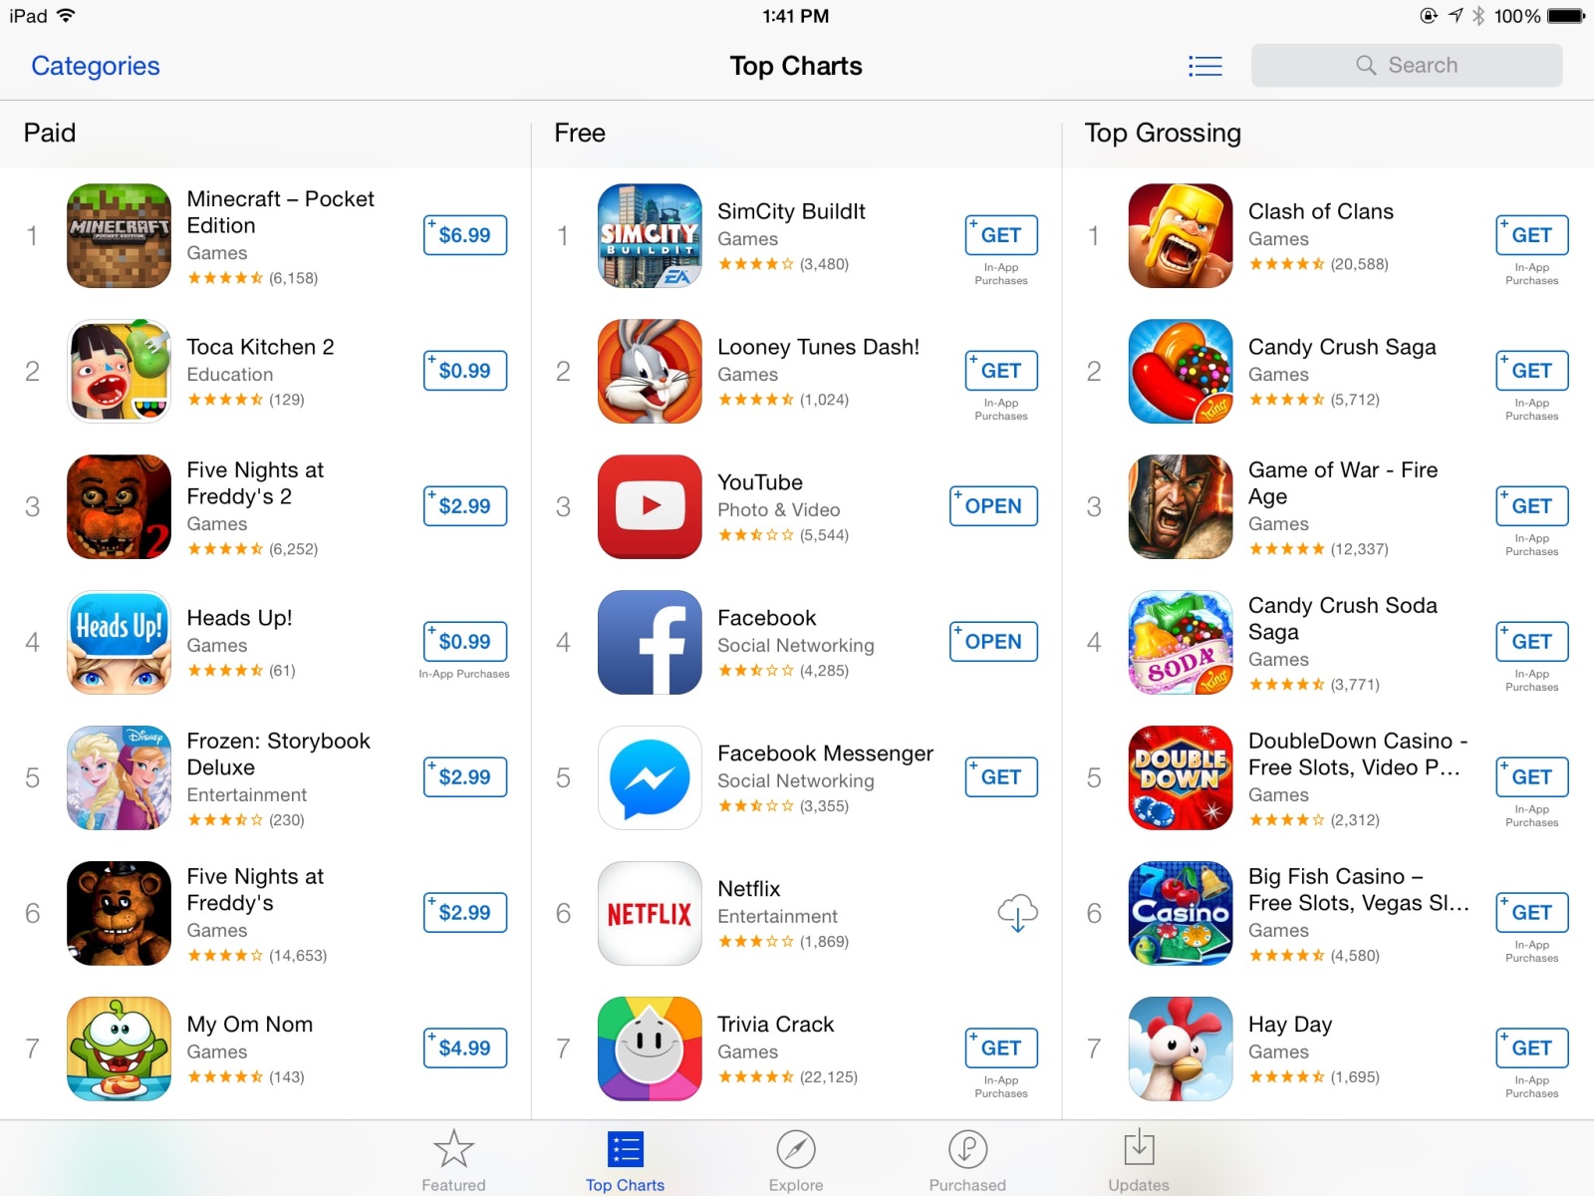This screenshot has width=1594, height=1196.
Task: Tap the Netflix cloud download icon
Action: (1017, 912)
